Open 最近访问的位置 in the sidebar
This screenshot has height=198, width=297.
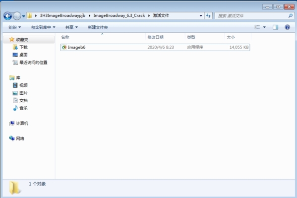(x=33, y=63)
